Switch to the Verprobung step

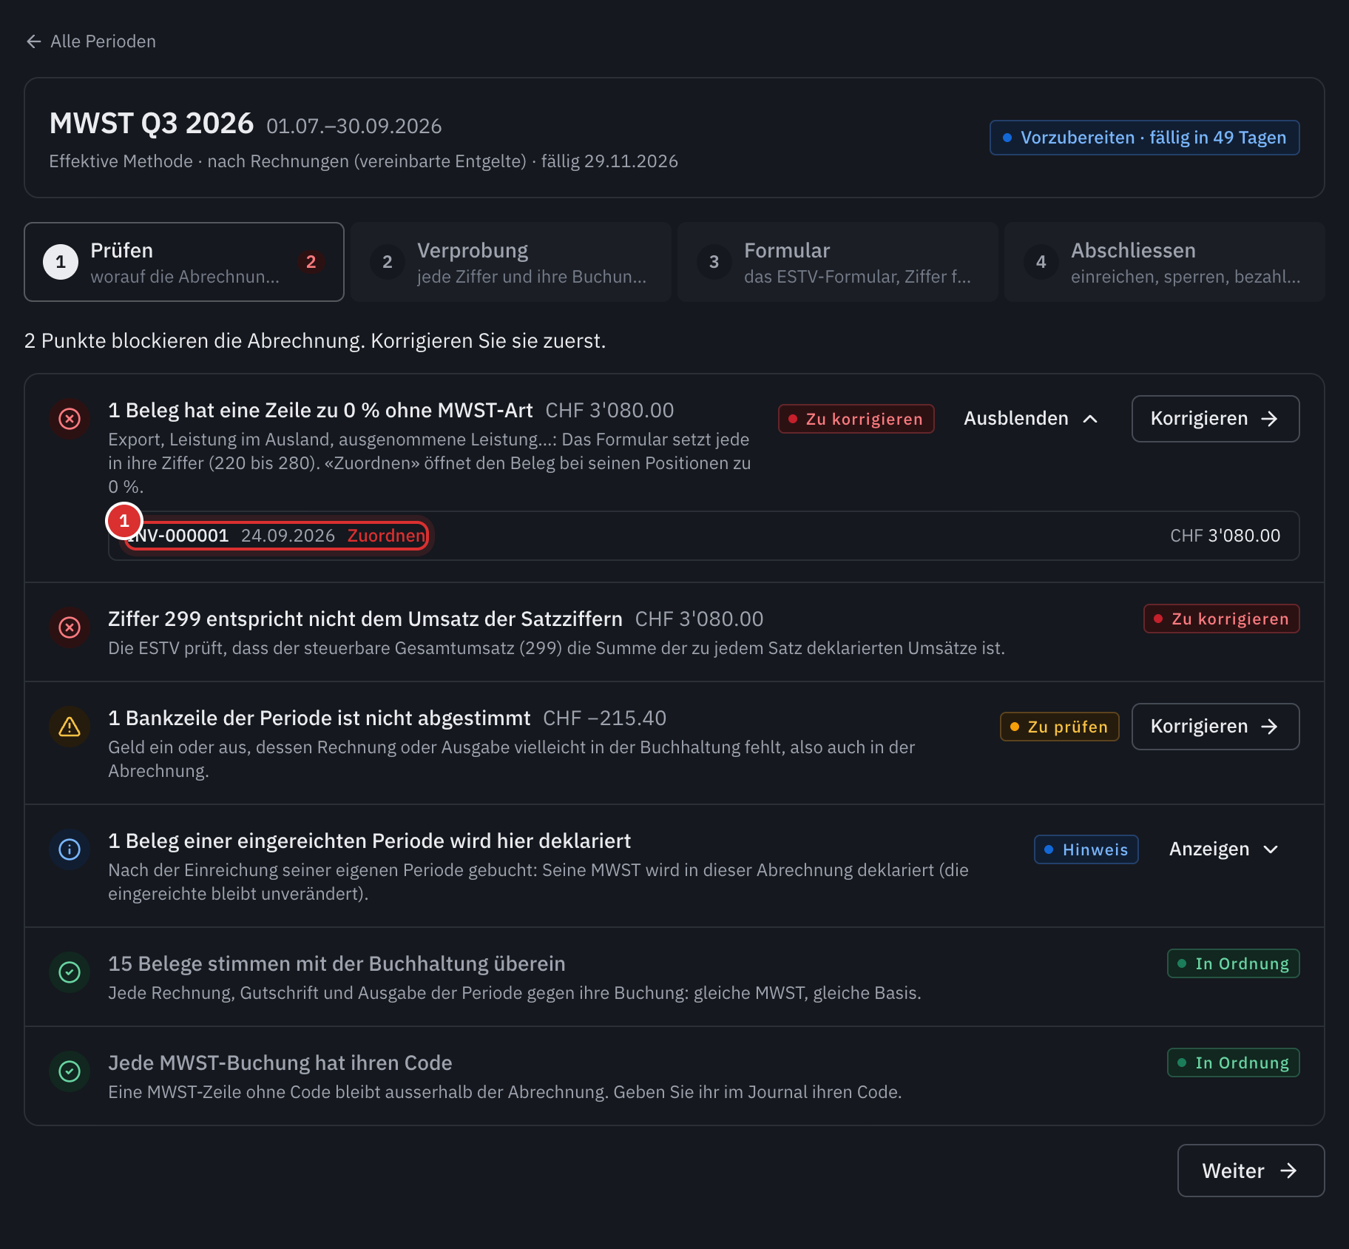pyautogui.click(x=511, y=262)
